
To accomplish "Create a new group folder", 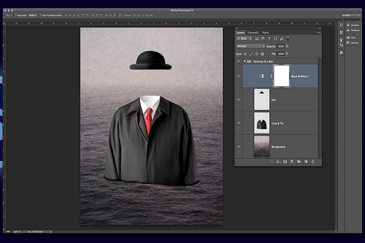I will (299, 162).
